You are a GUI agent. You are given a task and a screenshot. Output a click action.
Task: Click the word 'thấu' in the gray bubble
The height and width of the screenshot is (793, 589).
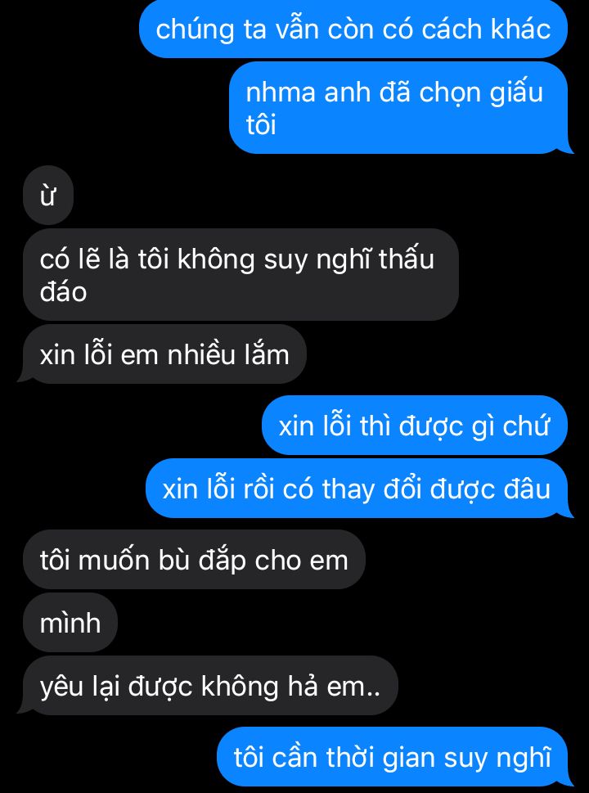[407, 260]
